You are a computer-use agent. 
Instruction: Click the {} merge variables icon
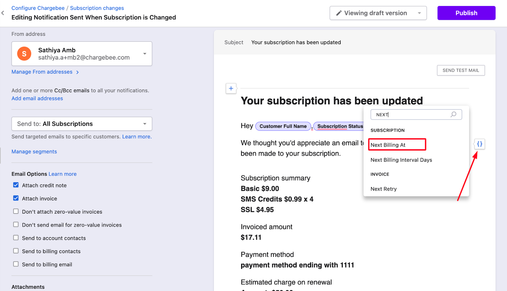coord(479,144)
